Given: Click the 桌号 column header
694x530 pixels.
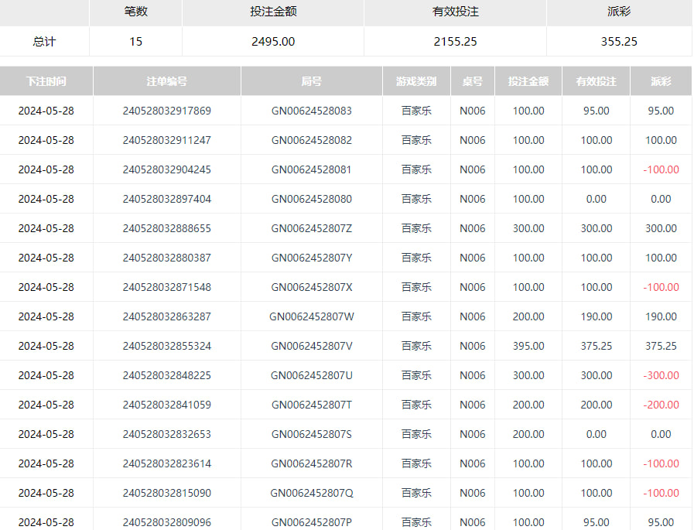Looking at the screenshot, I should point(472,81).
